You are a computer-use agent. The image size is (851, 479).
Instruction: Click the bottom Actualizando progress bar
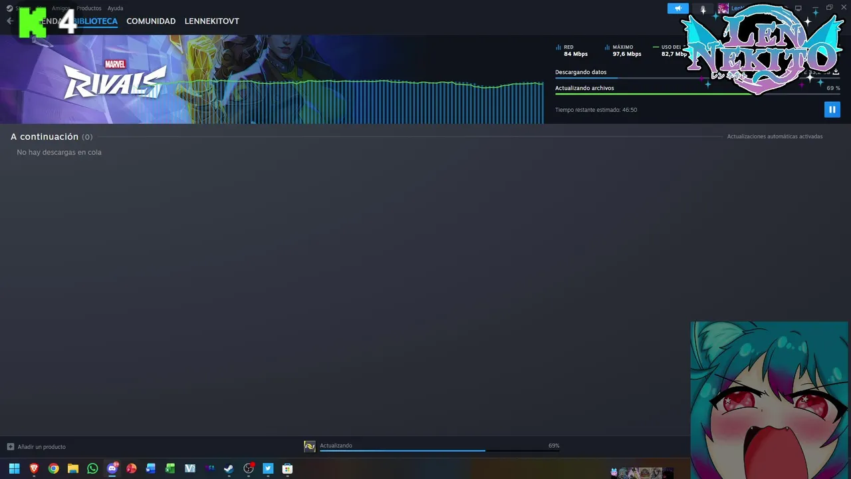[439, 450]
